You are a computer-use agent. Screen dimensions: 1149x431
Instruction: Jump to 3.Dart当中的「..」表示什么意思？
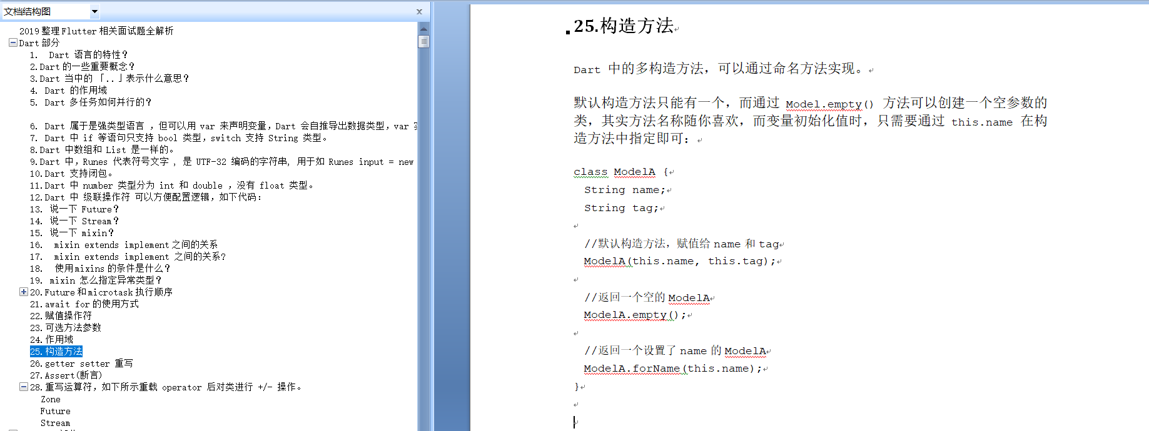pos(109,78)
